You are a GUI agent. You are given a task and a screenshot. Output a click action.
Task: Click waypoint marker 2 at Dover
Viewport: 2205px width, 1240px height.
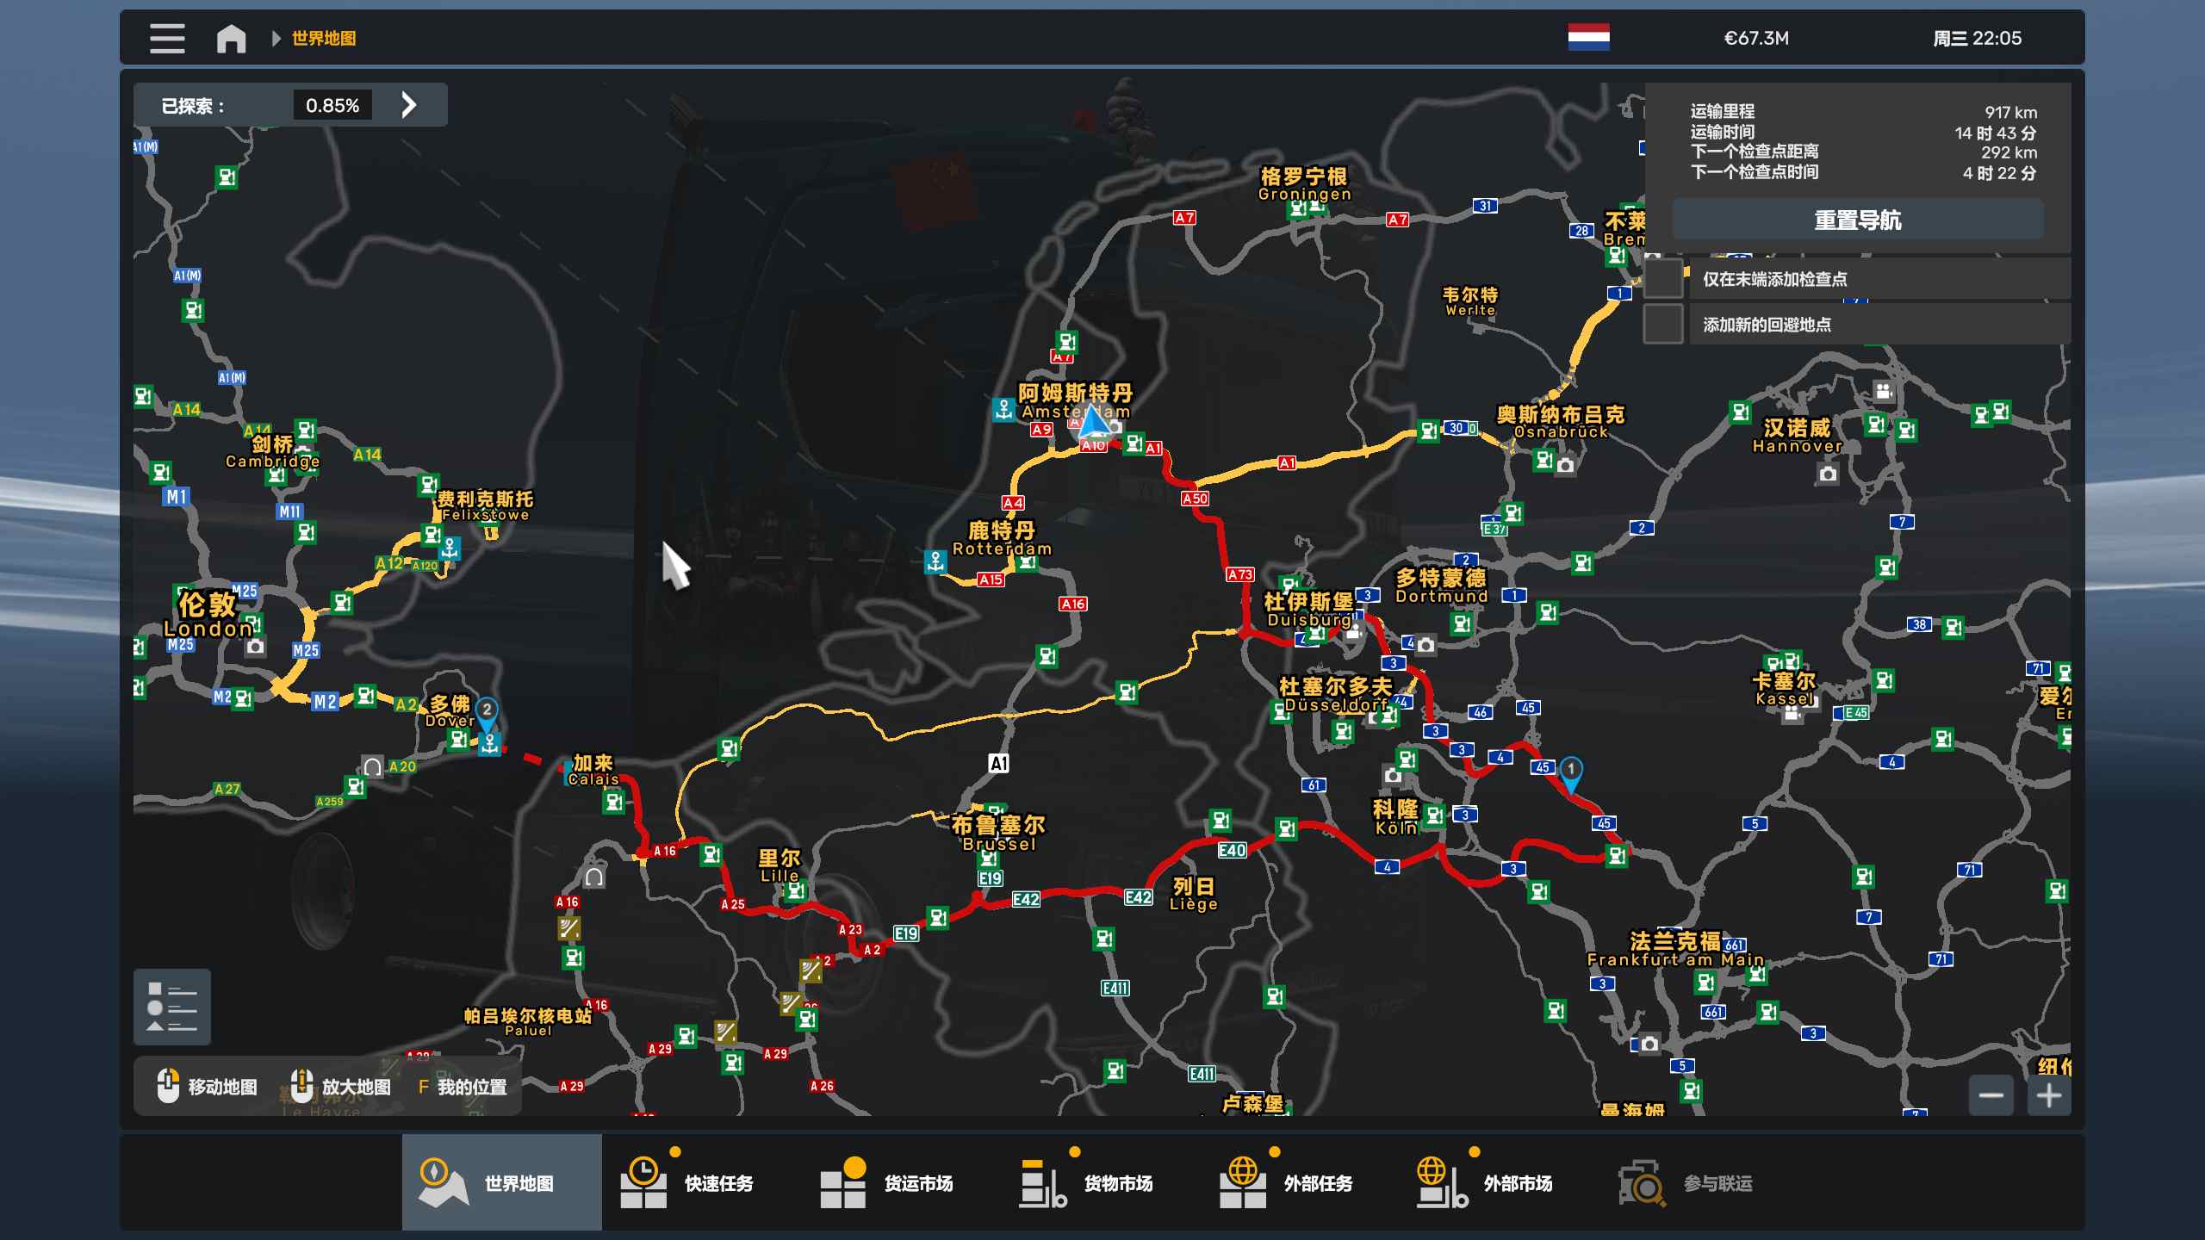click(x=487, y=714)
